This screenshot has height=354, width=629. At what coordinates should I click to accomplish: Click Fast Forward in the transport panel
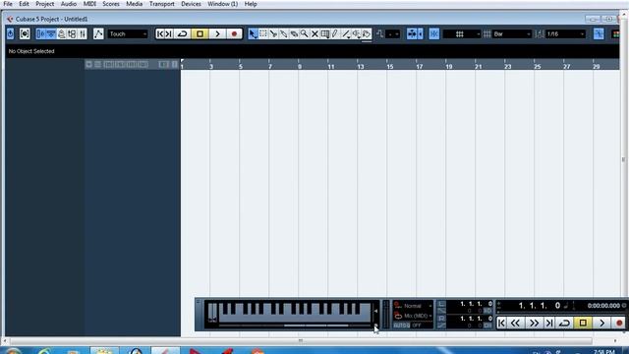point(534,323)
